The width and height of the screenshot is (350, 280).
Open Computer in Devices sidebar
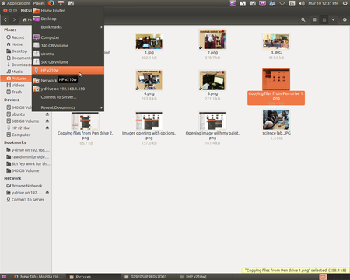(19, 135)
